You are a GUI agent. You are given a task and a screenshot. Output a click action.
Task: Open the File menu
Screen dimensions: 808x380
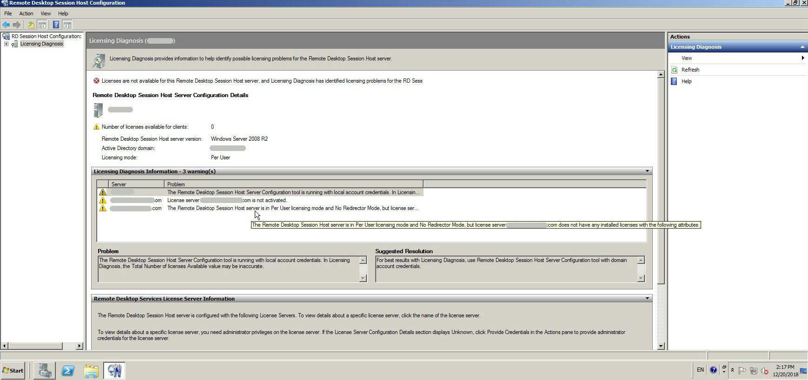8,13
